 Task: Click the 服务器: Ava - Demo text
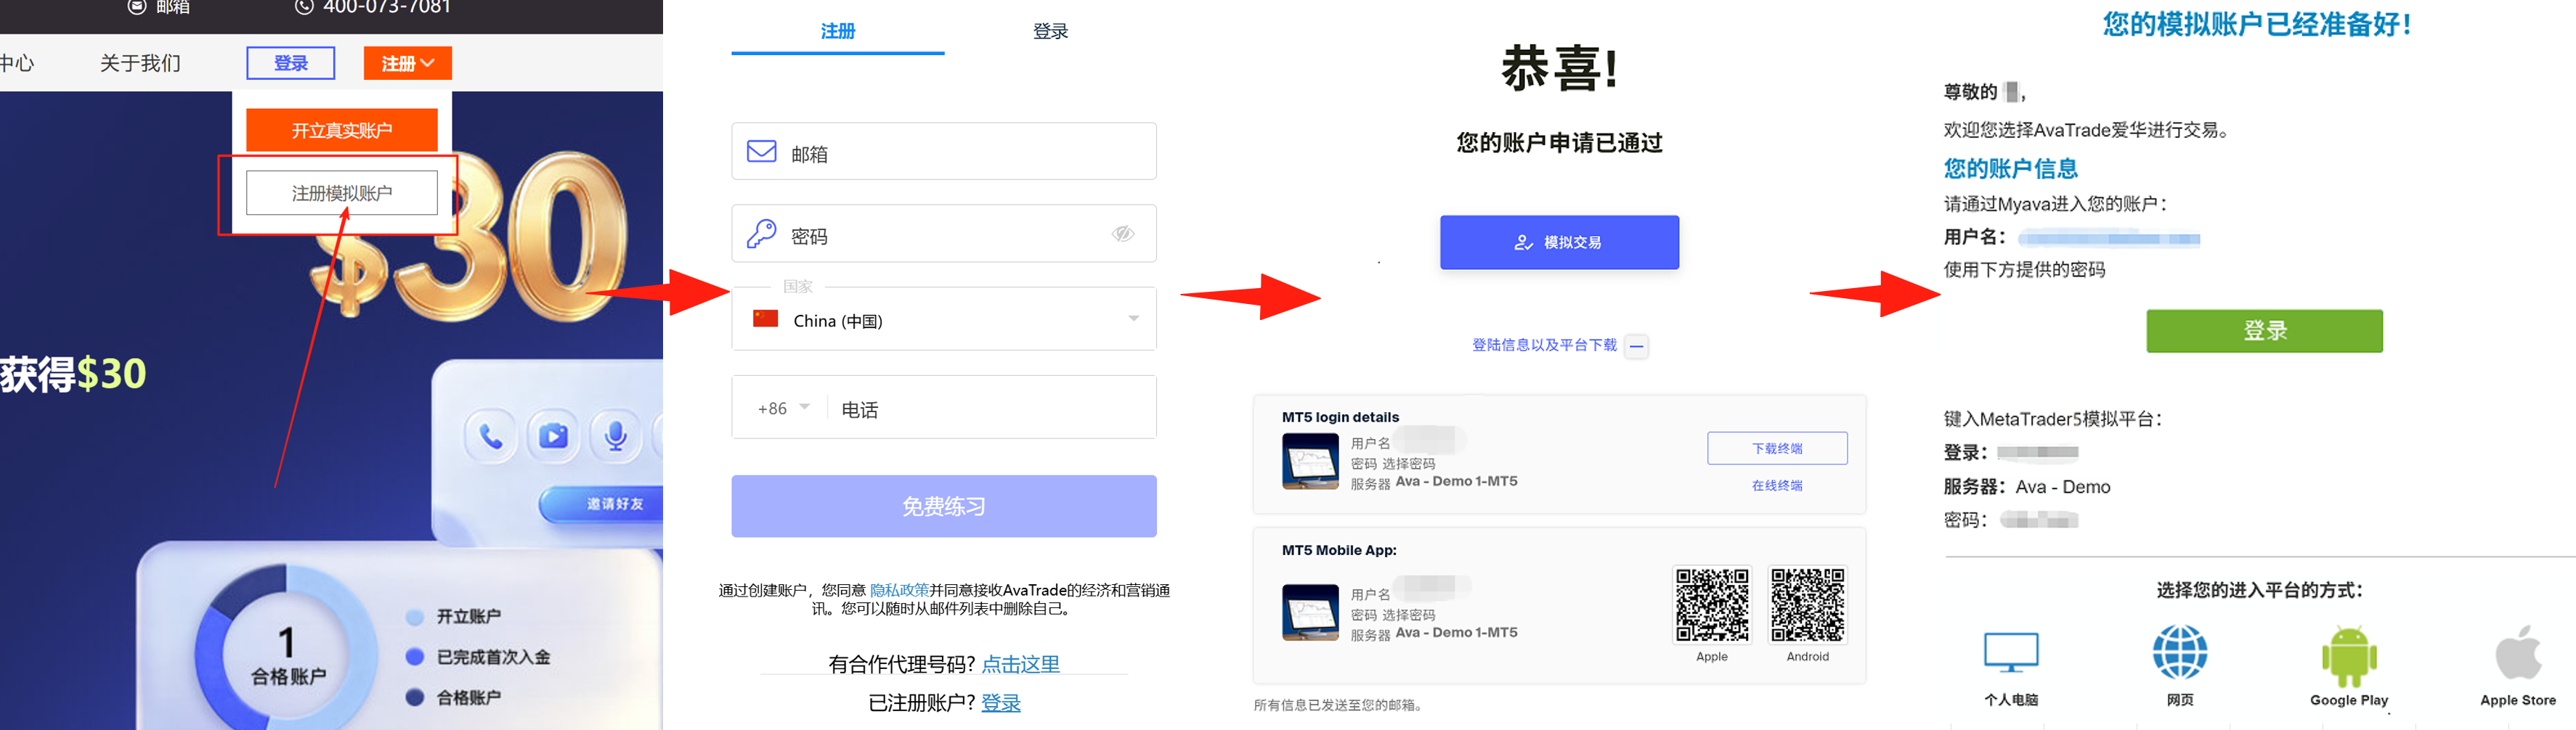(x=2027, y=486)
